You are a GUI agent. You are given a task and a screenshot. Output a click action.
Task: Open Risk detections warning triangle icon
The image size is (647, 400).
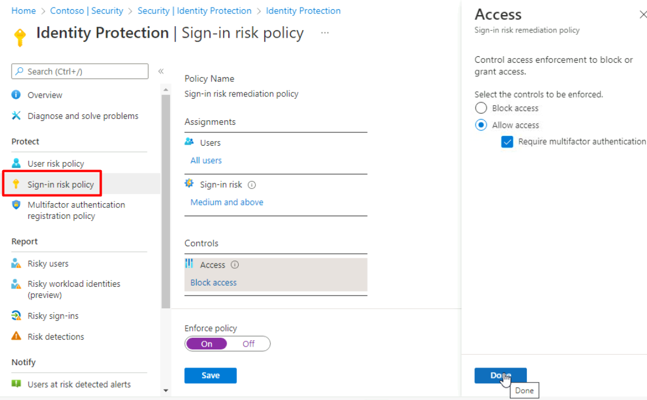tap(16, 337)
